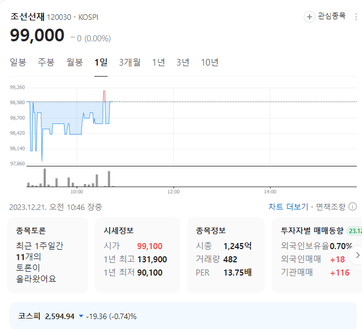
Task: Click the 1년 최저 90,100 value
Action: [x=150, y=273]
